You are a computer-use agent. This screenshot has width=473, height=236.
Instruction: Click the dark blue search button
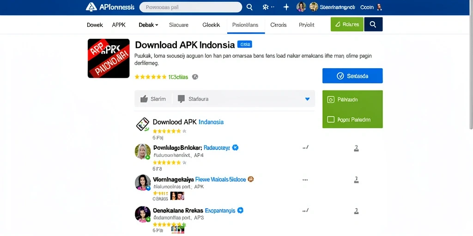[x=373, y=24]
